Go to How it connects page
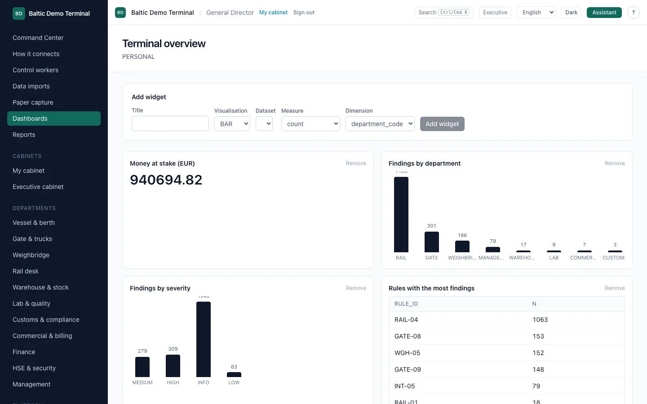Screen dimensions: 647x404 tap(54, 54)
